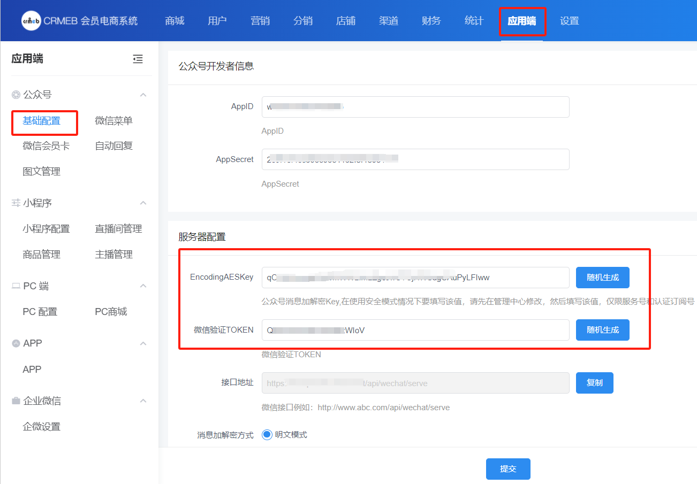Viewport: 697px width, 484px height.
Task: Collapse sidebar using the menu fold icon
Action: click(138, 59)
